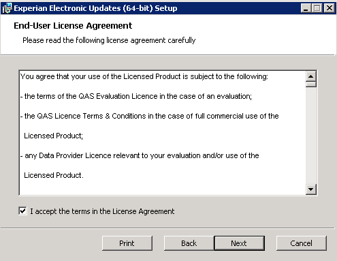Minimize the Experian setup window
This screenshot has width=337, height=261.
point(306,8)
